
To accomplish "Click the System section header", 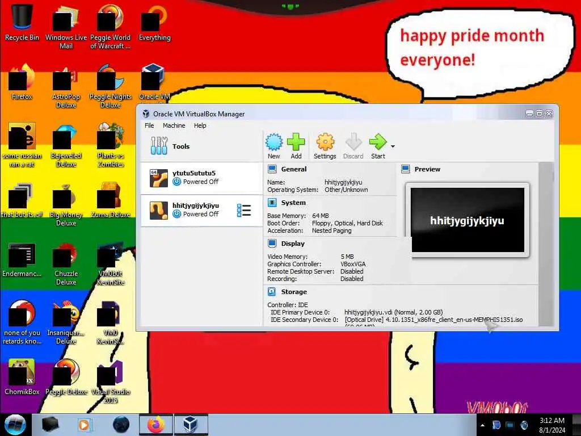I will click(293, 203).
